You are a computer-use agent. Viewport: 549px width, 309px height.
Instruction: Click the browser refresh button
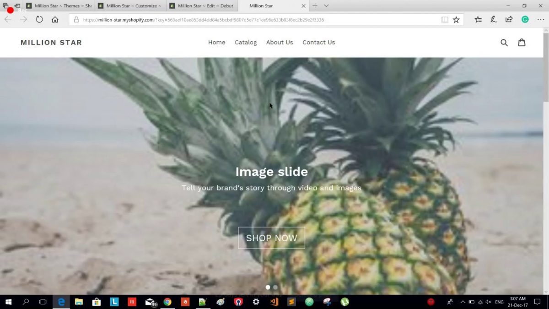[39, 20]
